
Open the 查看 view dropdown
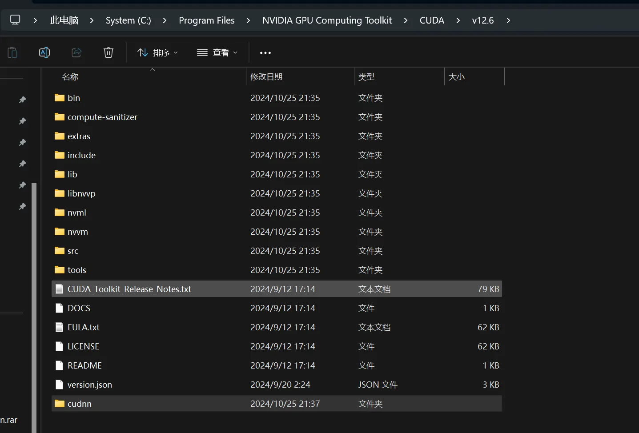[x=217, y=52]
